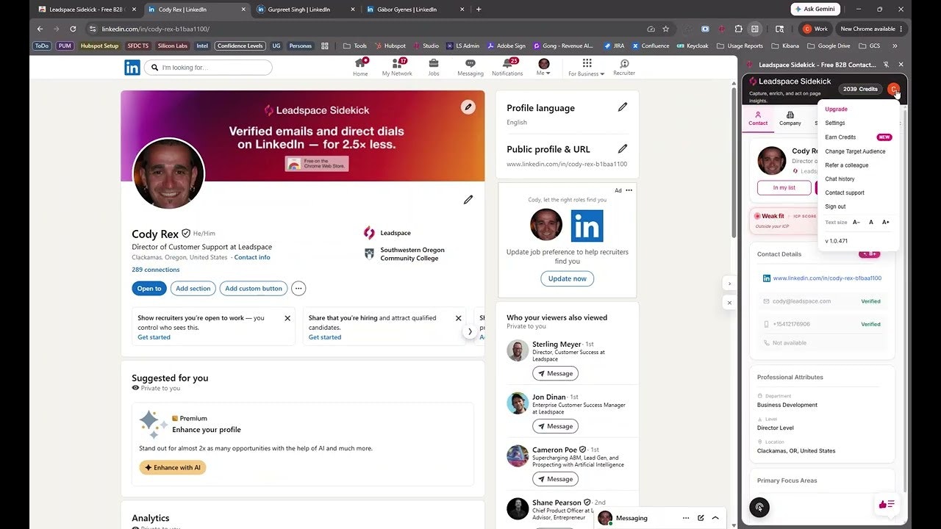The height and width of the screenshot is (529, 941).
Task: Bookmark this page with star icon
Action: pos(666,29)
